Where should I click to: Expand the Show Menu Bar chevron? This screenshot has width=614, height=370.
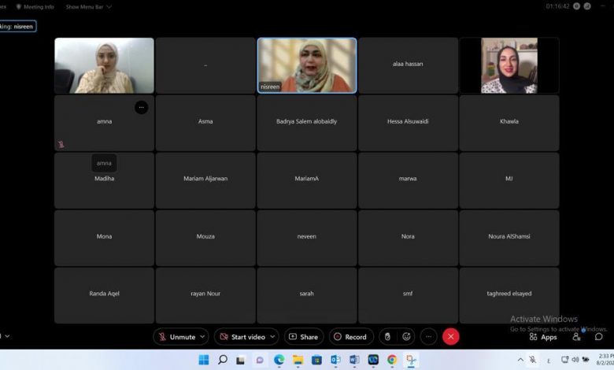109,6
